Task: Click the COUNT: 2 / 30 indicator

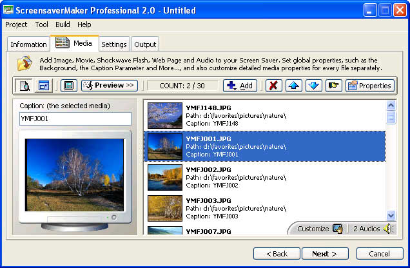Action: [x=182, y=86]
